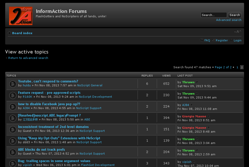Screen dimensions: 249x167
Task: Click Return to advanced search
Action: pyautogui.click(x=28, y=58)
